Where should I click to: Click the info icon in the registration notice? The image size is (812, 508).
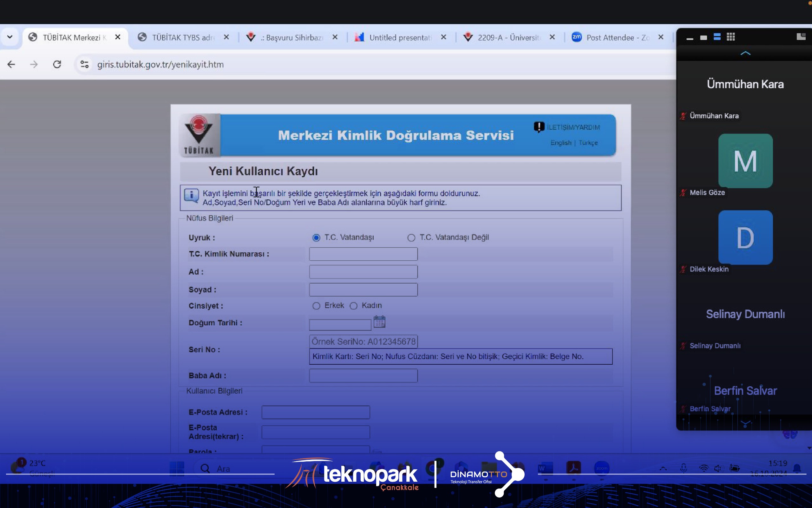pos(191,195)
